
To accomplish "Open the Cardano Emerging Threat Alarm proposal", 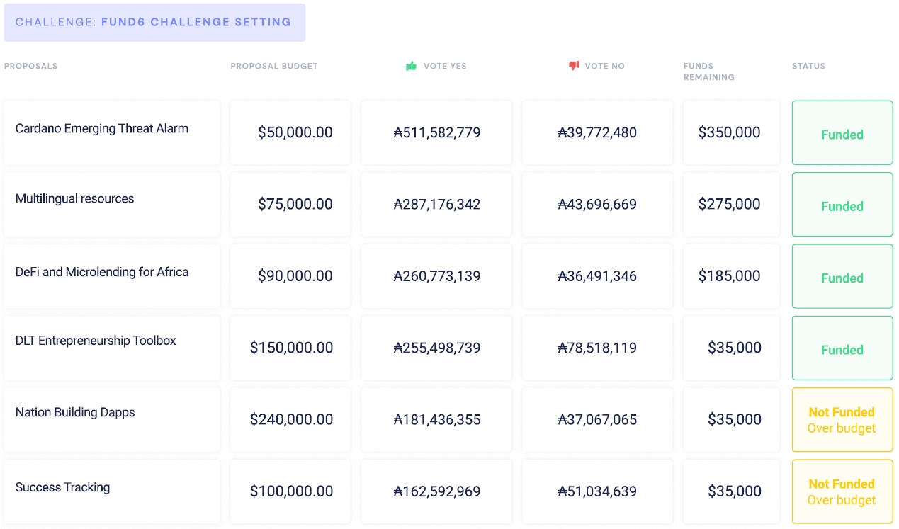I will point(102,129).
